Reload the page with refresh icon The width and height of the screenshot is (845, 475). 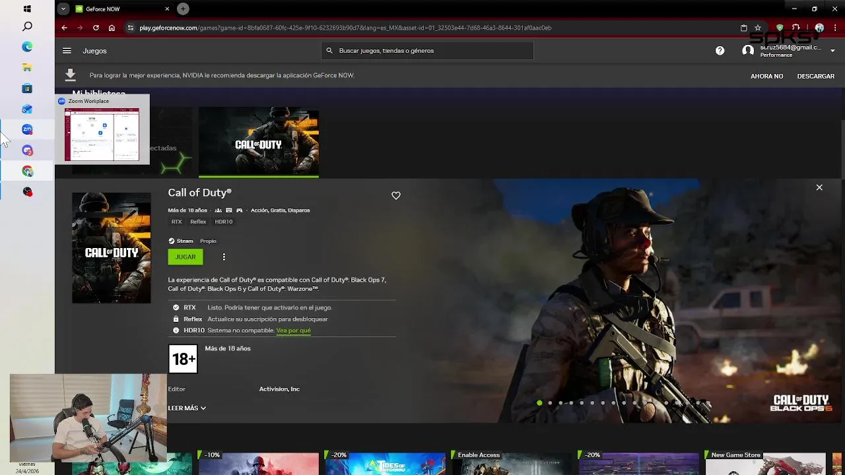click(x=96, y=28)
